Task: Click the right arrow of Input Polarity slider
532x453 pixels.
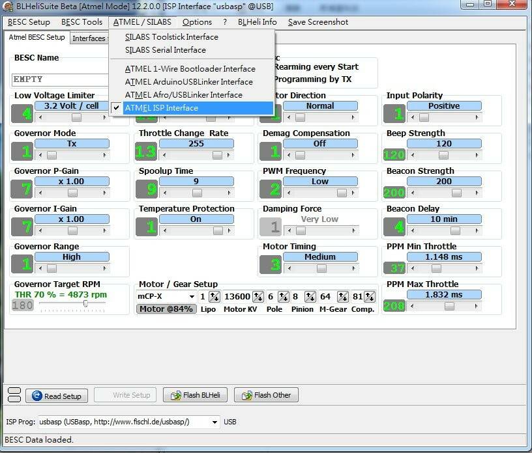Action: [x=477, y=118]
